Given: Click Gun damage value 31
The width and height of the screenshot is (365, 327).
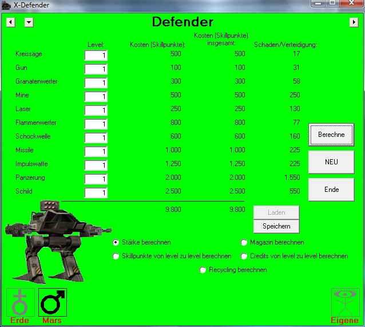Looking at the screenshot, I should tap(296, 68).
